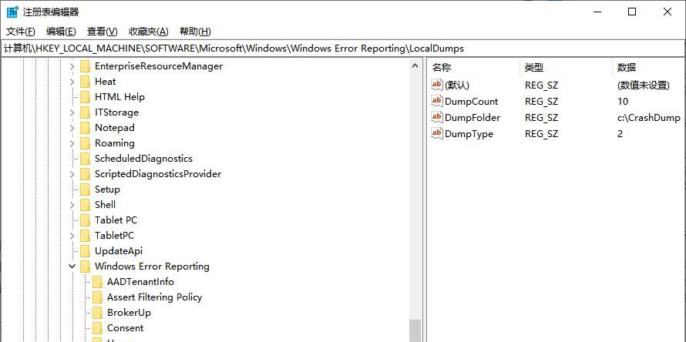Click the HTML Help folder icon

coord(85,97)
